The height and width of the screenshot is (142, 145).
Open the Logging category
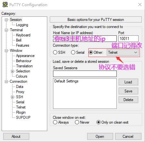(22, 25)
